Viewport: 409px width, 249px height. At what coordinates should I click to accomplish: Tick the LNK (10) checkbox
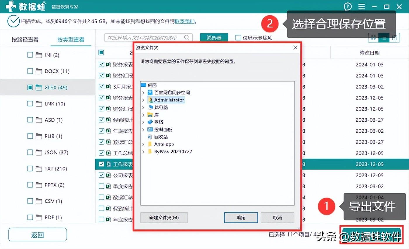click(30, 104)
